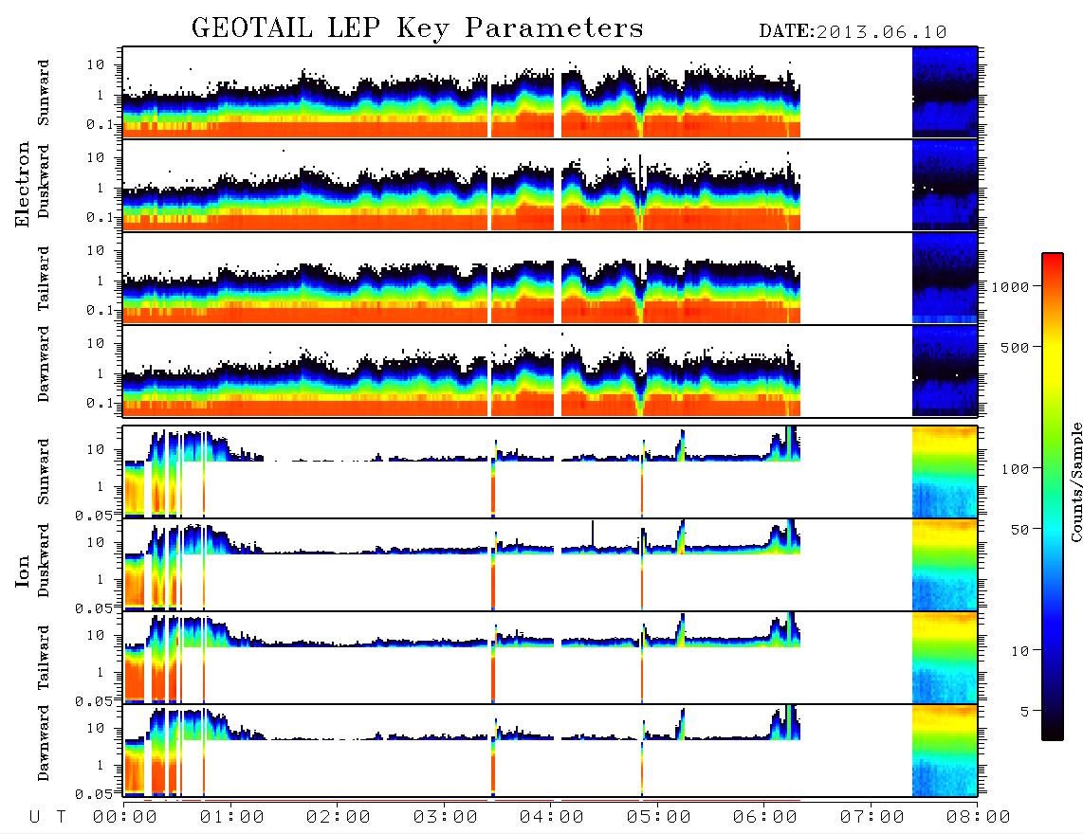Click the "06:00" time tick label

[x=765, y=818]
